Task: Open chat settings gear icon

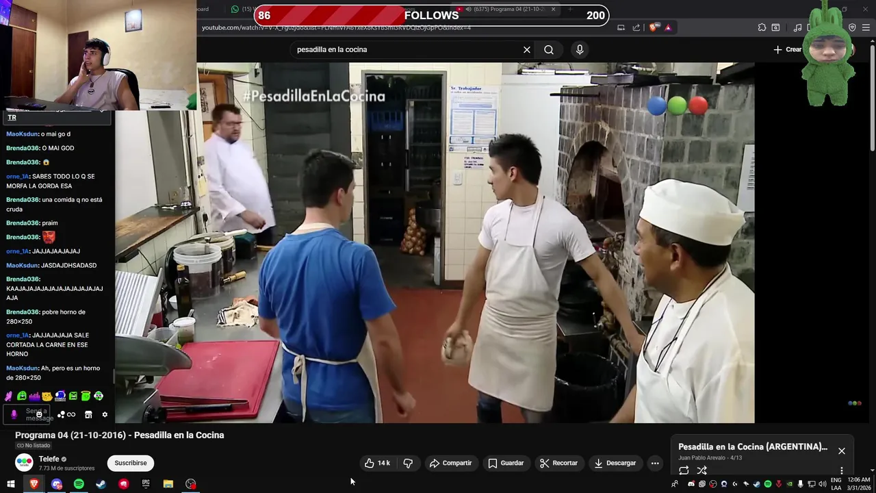Action: (x=105, y=414)
